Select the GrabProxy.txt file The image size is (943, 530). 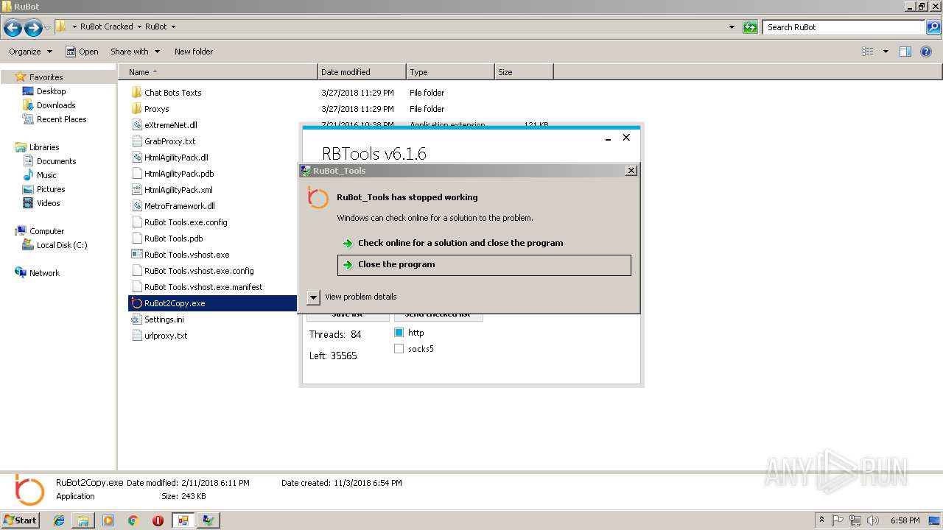pos(169,141)
